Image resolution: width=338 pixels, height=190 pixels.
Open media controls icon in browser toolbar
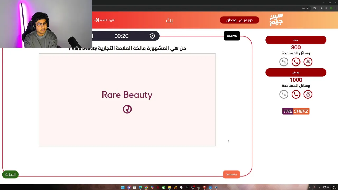[x=326, y=8]
